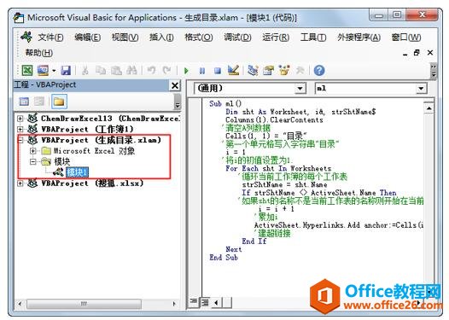Screen dimensions: 449x320
Task: Open the Properties Window toolbar icon
Action: pos(268,70)
